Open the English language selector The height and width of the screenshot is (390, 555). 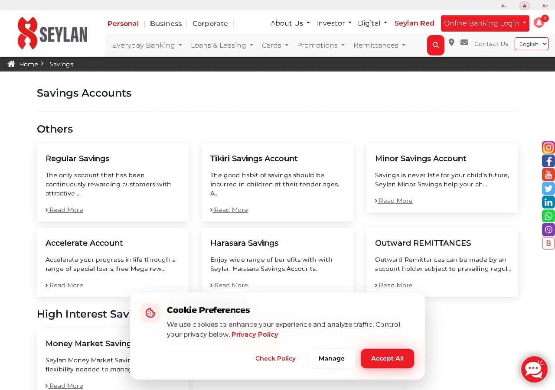click(x=532, y=44)
